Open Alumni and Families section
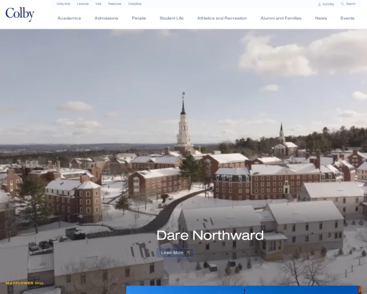Viewport: 367px width, 294px height. [x=281, y=18]
